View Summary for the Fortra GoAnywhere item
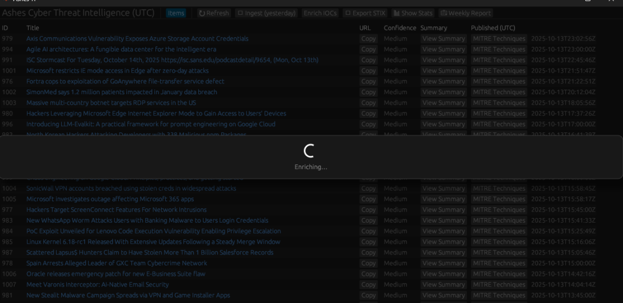623x303 pixels. 444,82
